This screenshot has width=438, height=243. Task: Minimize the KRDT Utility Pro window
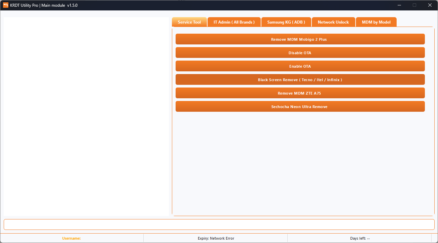coord(399,5)
